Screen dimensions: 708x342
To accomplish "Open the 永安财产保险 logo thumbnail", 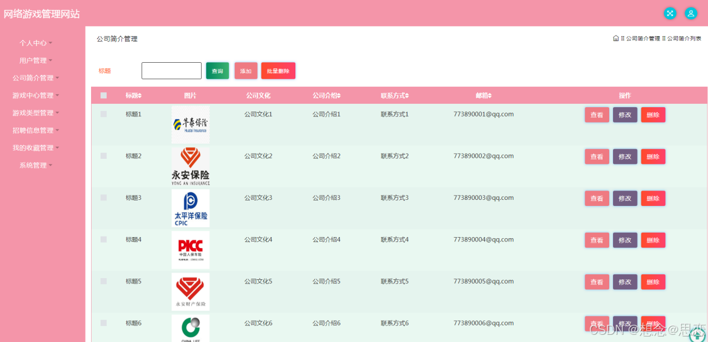I will tap(190, 291).
